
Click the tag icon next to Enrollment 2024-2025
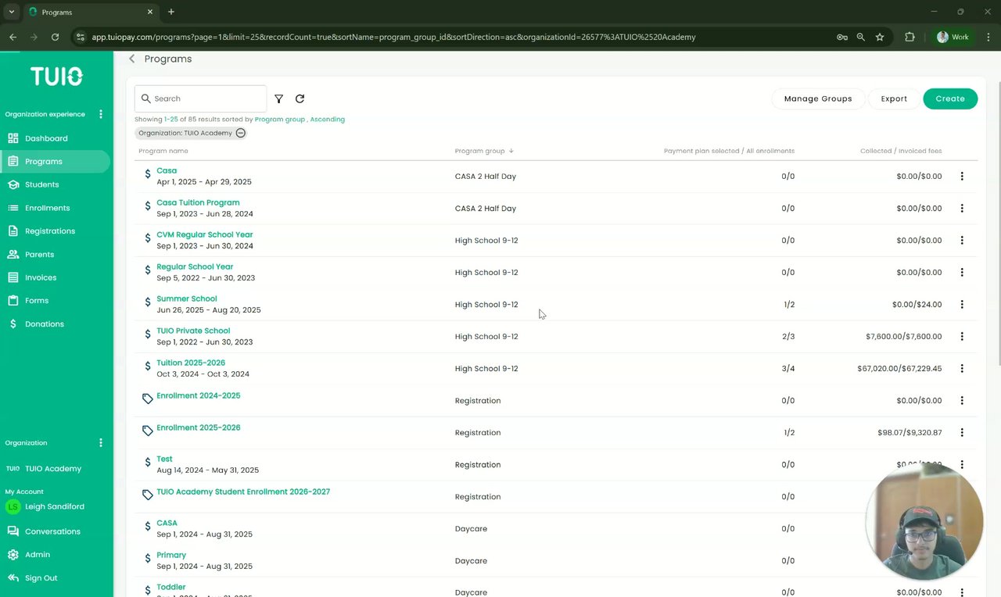(147, 399)
